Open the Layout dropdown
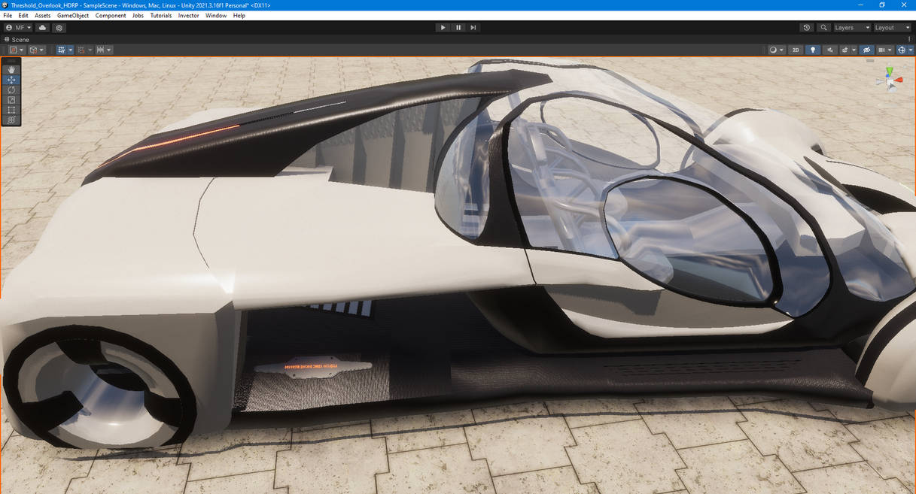 click(x=891, y=27)
